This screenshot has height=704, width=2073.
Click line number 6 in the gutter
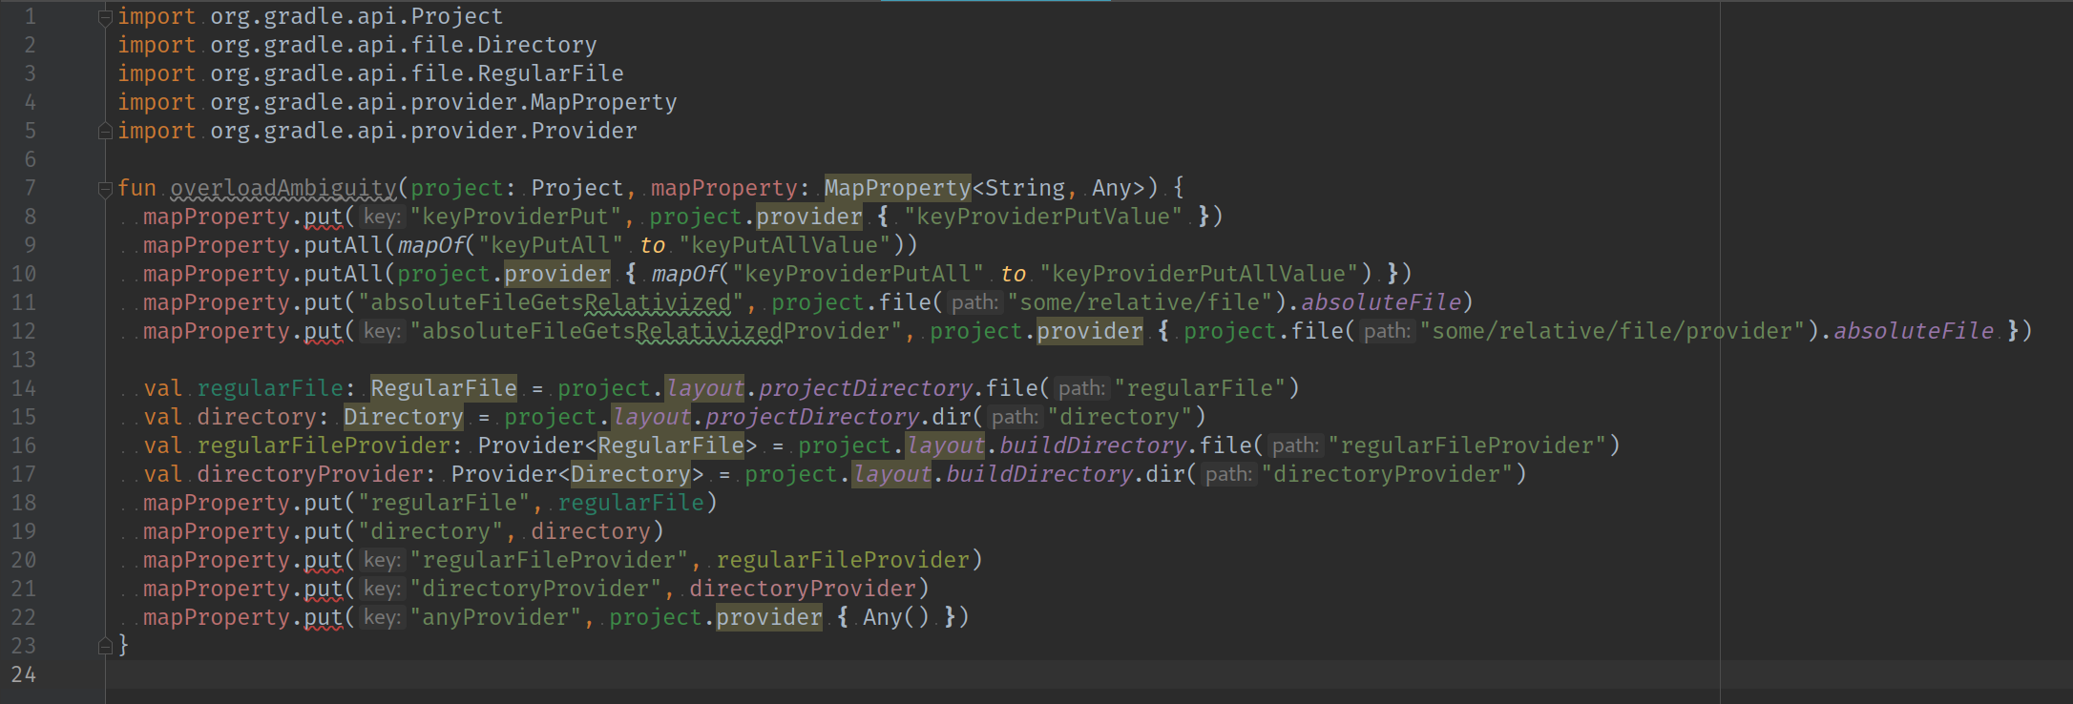click(x=31, y=159)
